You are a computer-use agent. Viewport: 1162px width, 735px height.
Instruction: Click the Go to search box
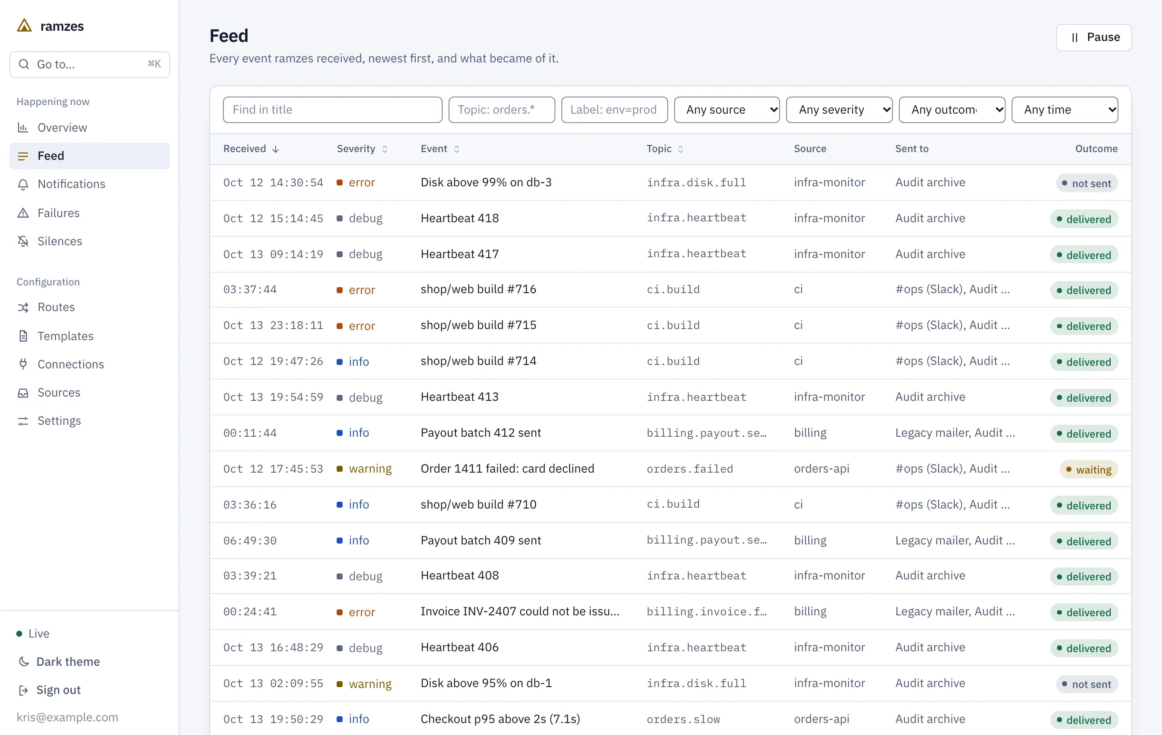coord(90,64)
